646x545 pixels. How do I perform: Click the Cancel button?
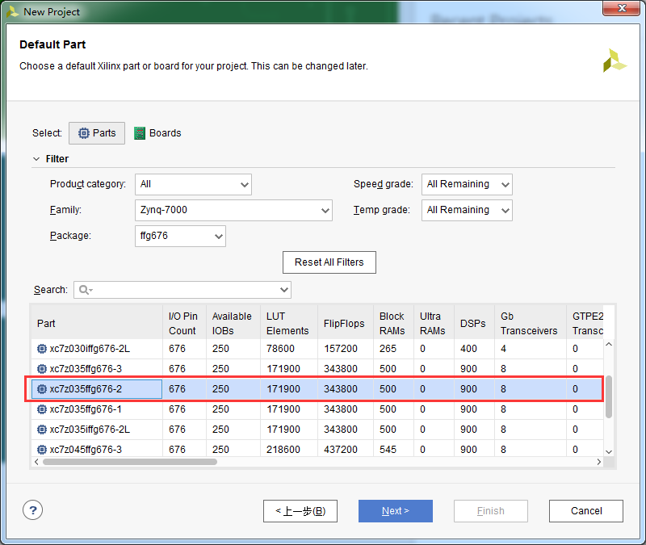(586, 511)
